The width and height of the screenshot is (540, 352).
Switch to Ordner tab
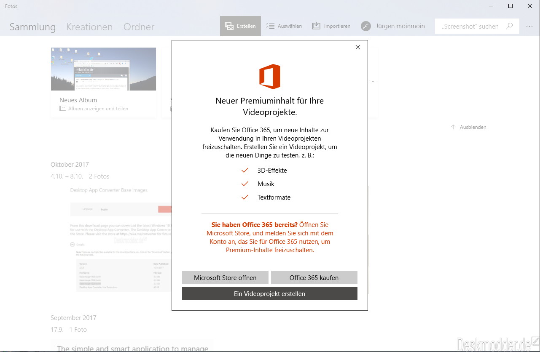139,27
